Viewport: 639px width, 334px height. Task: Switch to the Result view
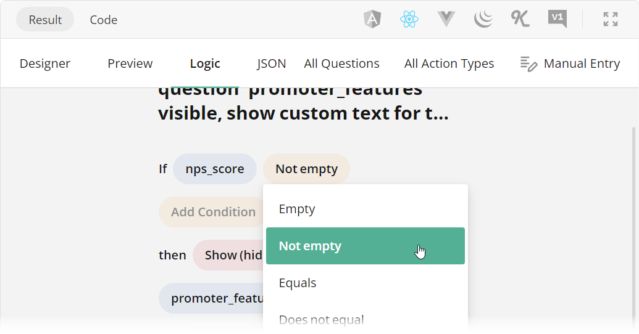[x=45, y=20]
